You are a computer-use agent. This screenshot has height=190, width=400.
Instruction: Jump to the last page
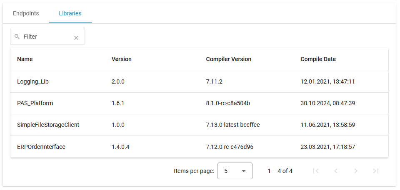tap(376, 171)
